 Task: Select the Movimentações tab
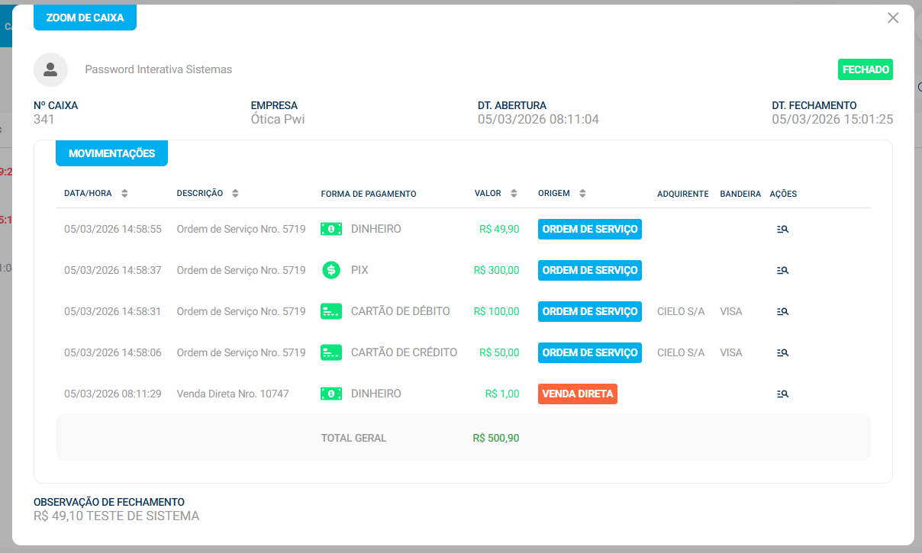coord(111,153)
